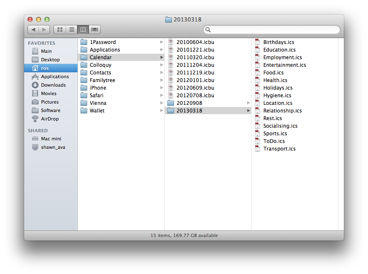Open Downloads icon in sidebar
This screenshot has height=274, width=368.
pyautogui.click(x=35, y=85)
